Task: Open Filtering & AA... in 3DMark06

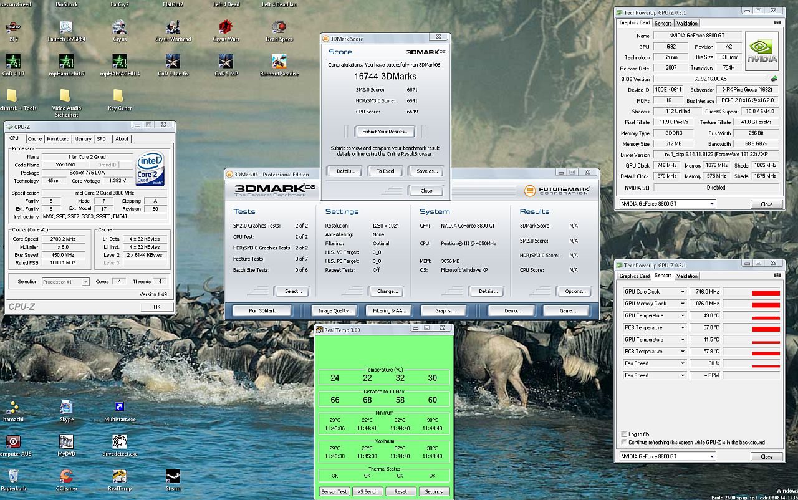Action: pyautogui.click(x=389, y=310)
